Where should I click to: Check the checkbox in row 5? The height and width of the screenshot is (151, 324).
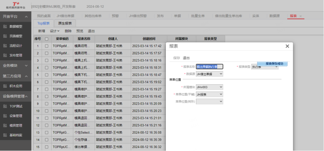[47, 75]
